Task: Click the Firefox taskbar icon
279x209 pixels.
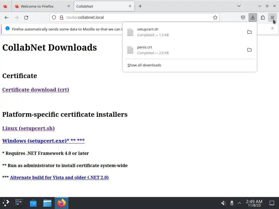Action: coord(62,203)
